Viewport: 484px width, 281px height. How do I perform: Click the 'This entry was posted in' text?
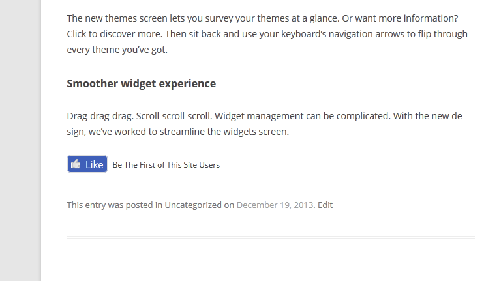coord(115,205)
